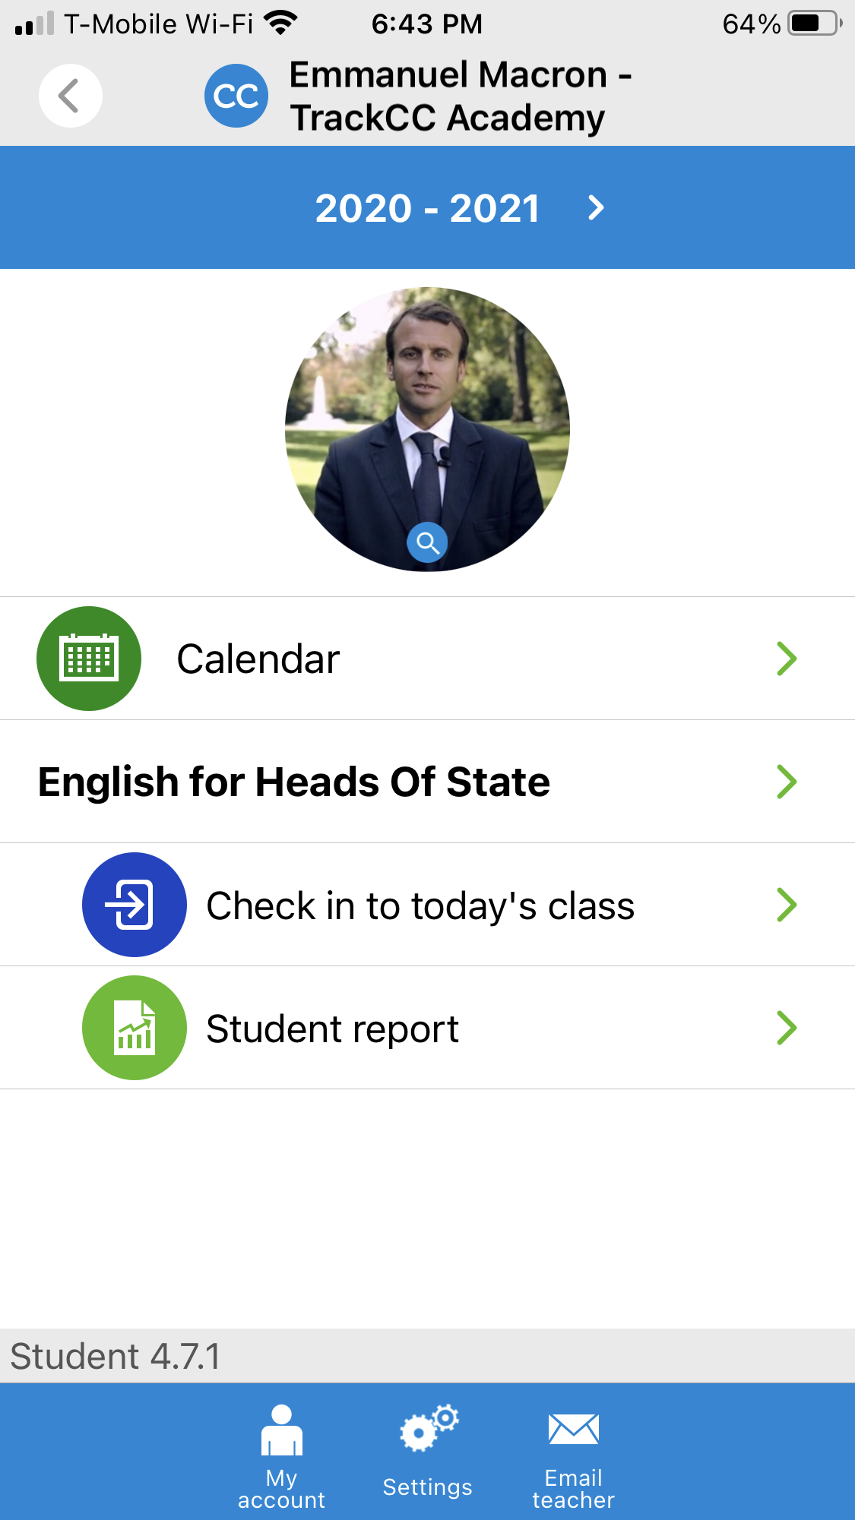Tap the chevron on Calendar row
855x1520 pixels.
787,659
